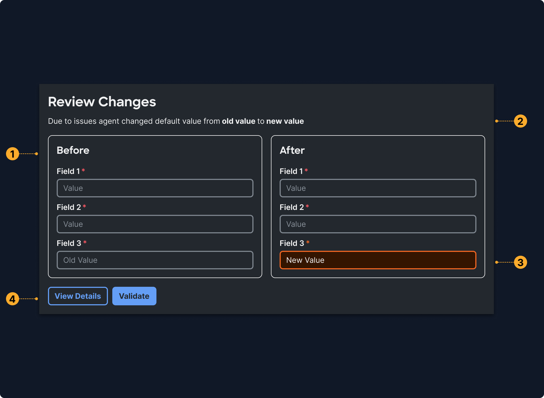Select the Old Value field in Before
This screenshot has width=544, height=398.
coord(155,260)
